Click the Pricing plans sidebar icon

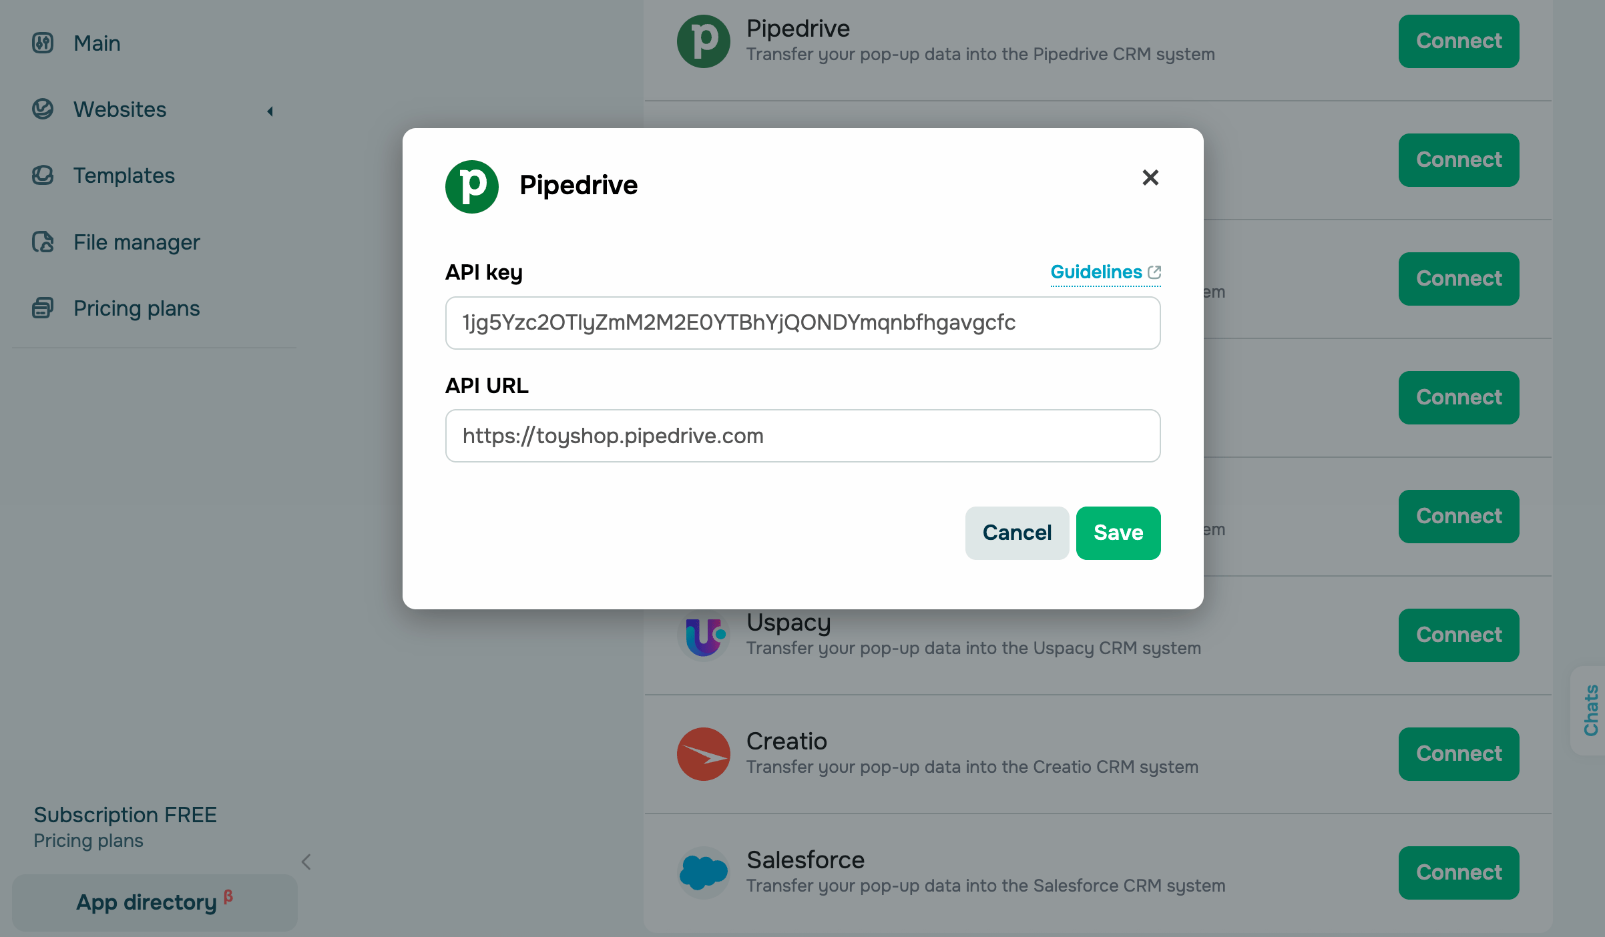(43, 308)
